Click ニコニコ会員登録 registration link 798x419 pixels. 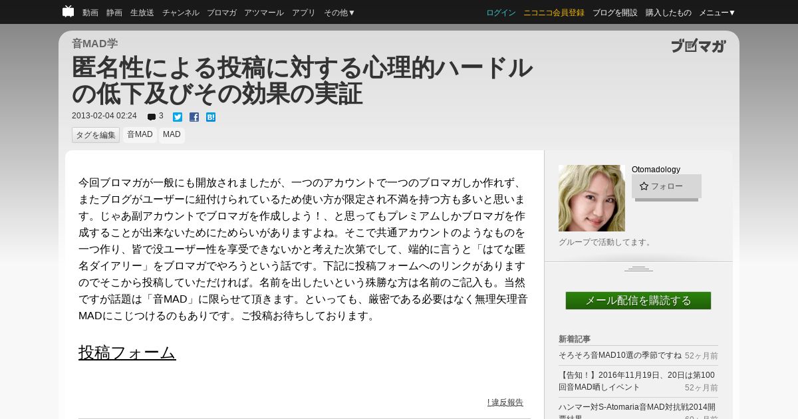pyautogui.click(x=554, y=13)
